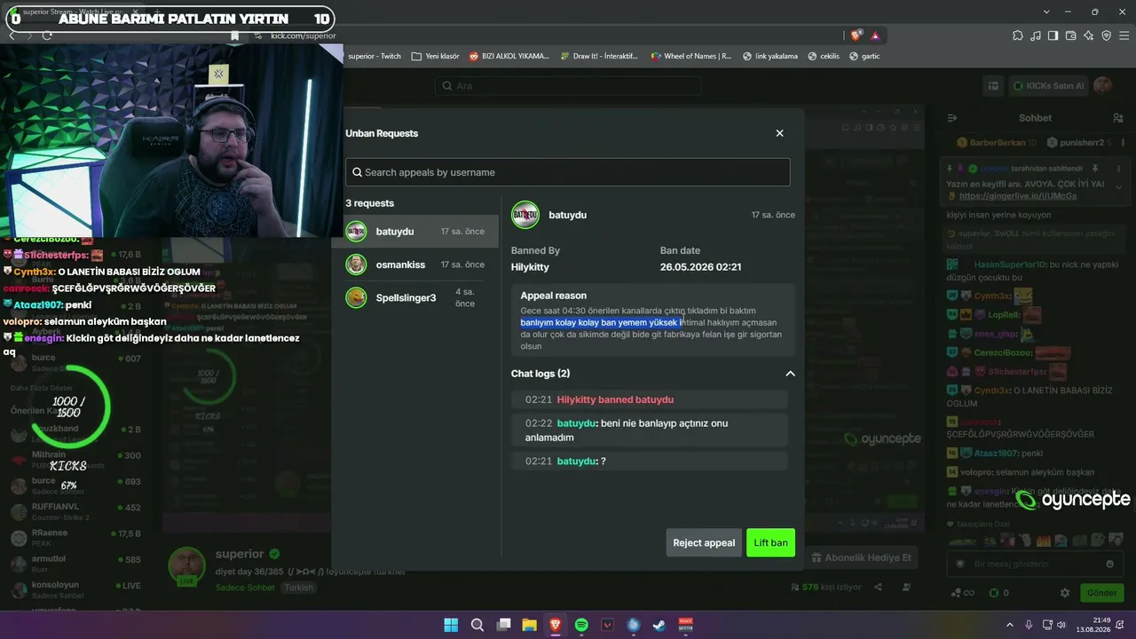
Task: Close the Unban Requests dialog
Action: 779,133
